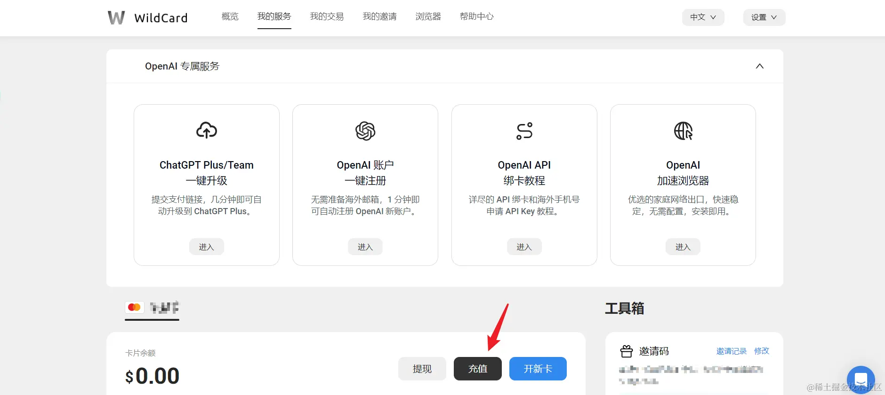Click description 详尽的 API 绑卡和海外手机号

point(524,205)
